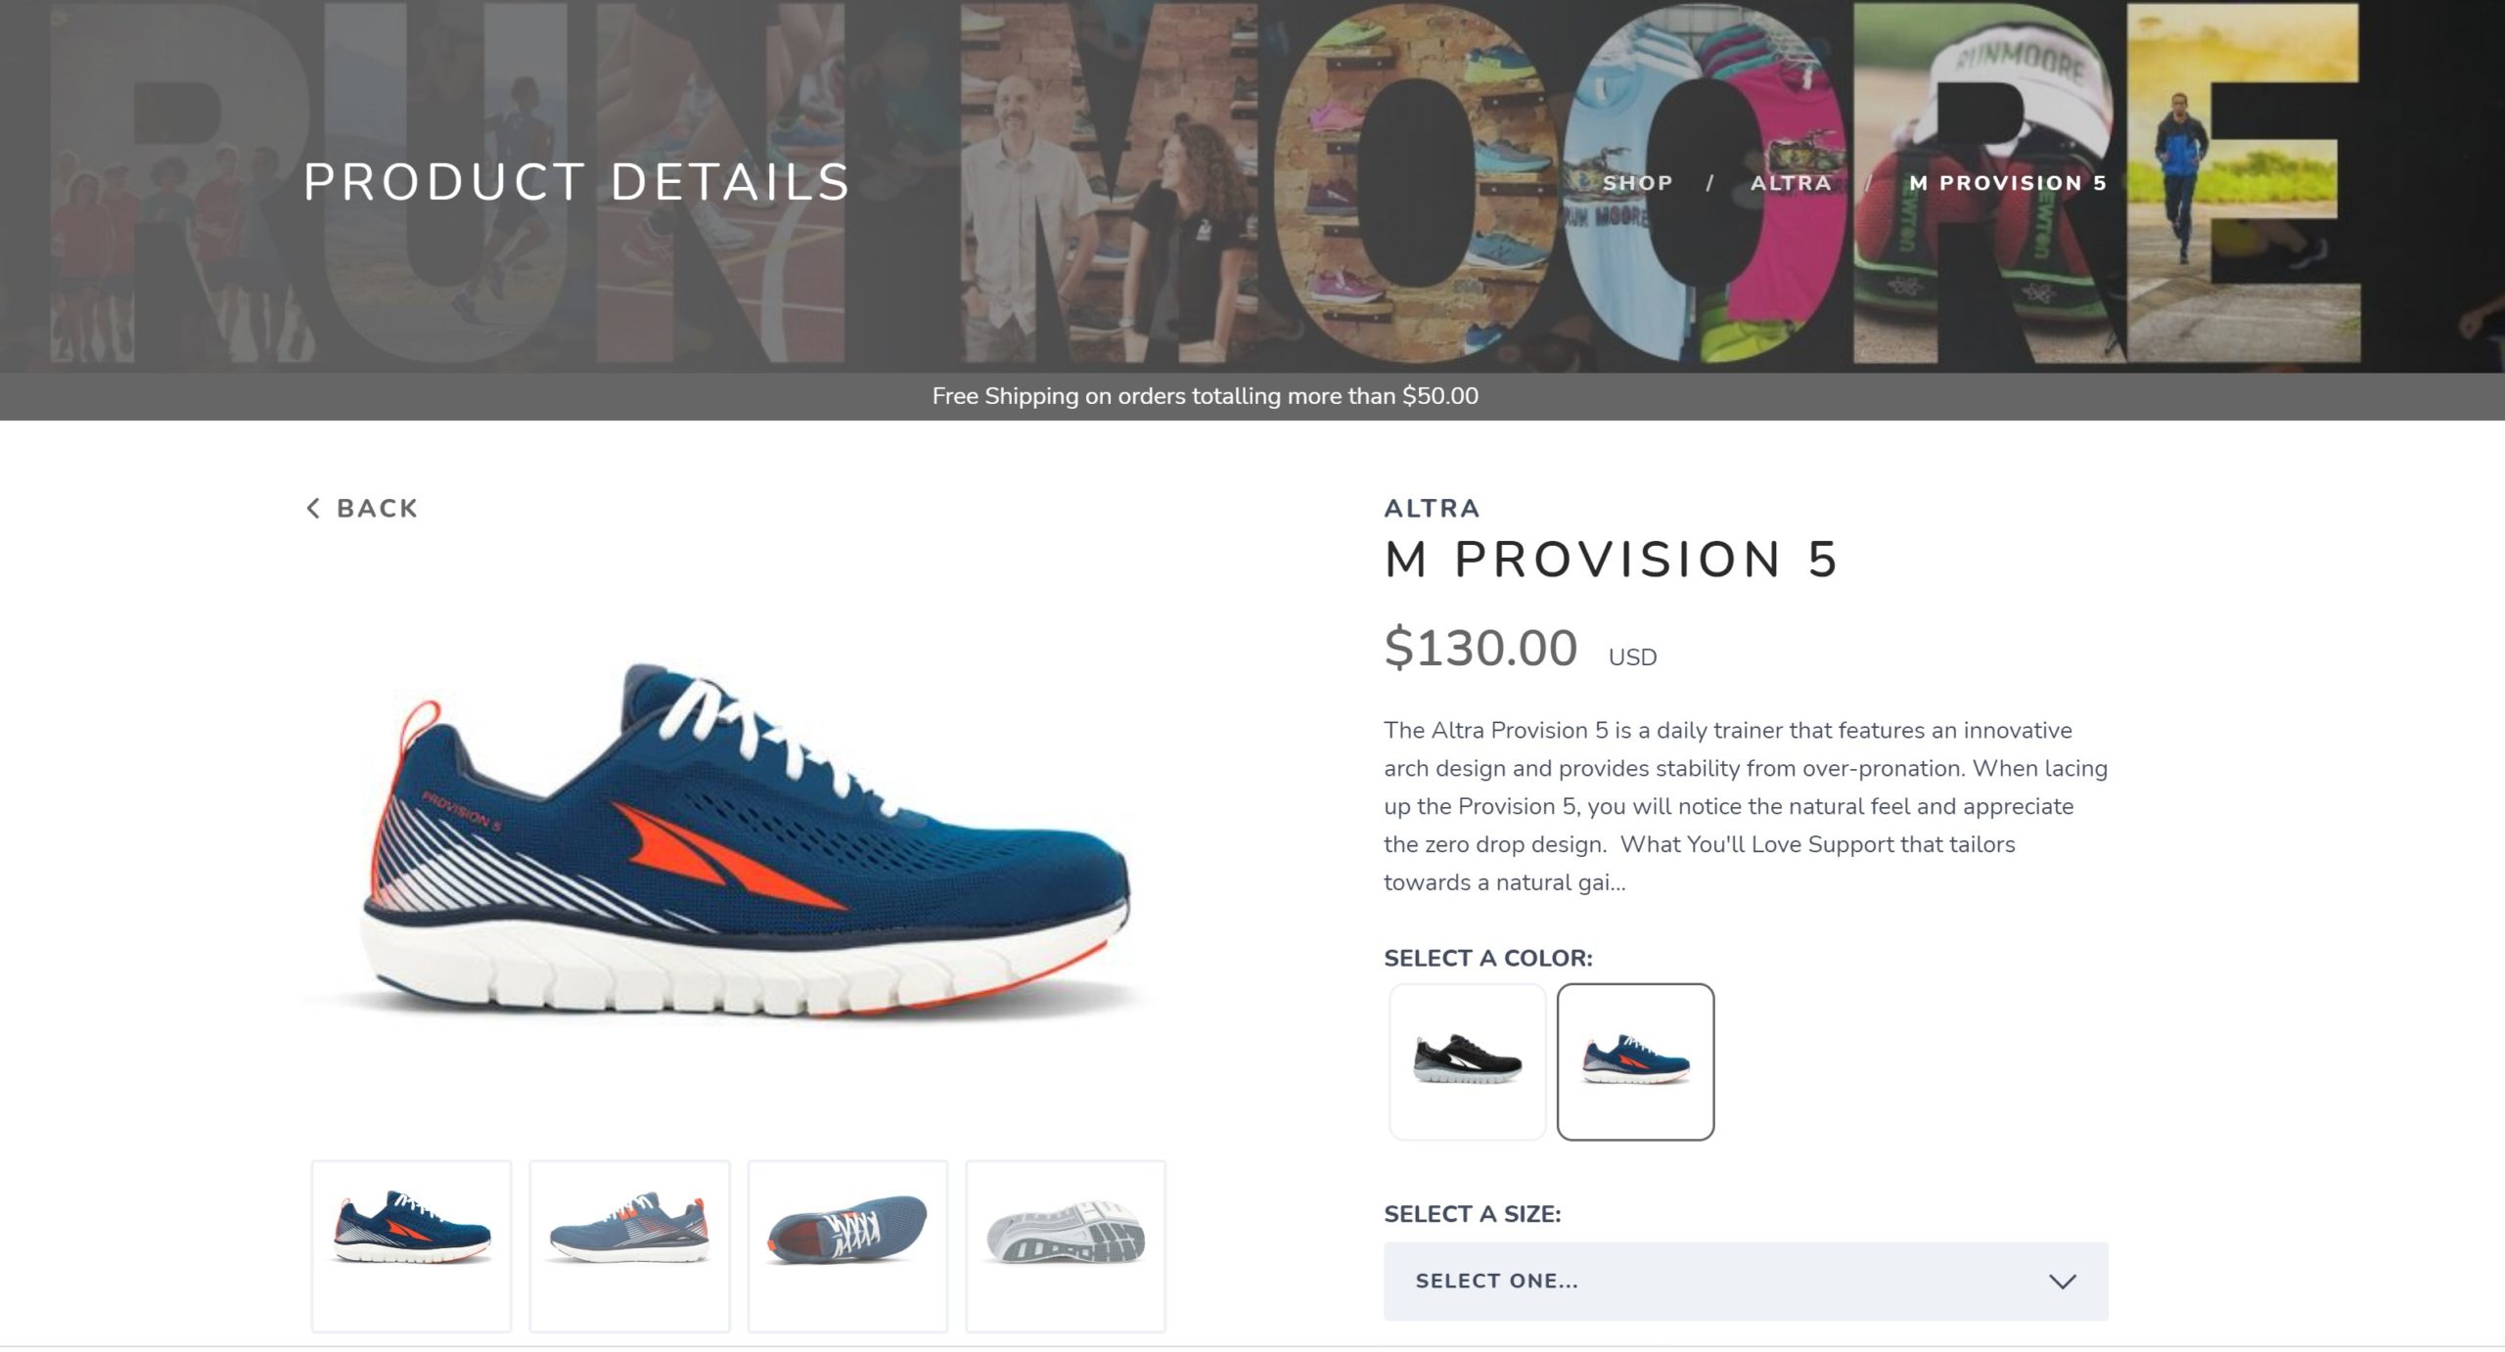Viewport: 2505px width, 1352px height.
Task: Go back using the BACK link
Action: coord(363,508)
